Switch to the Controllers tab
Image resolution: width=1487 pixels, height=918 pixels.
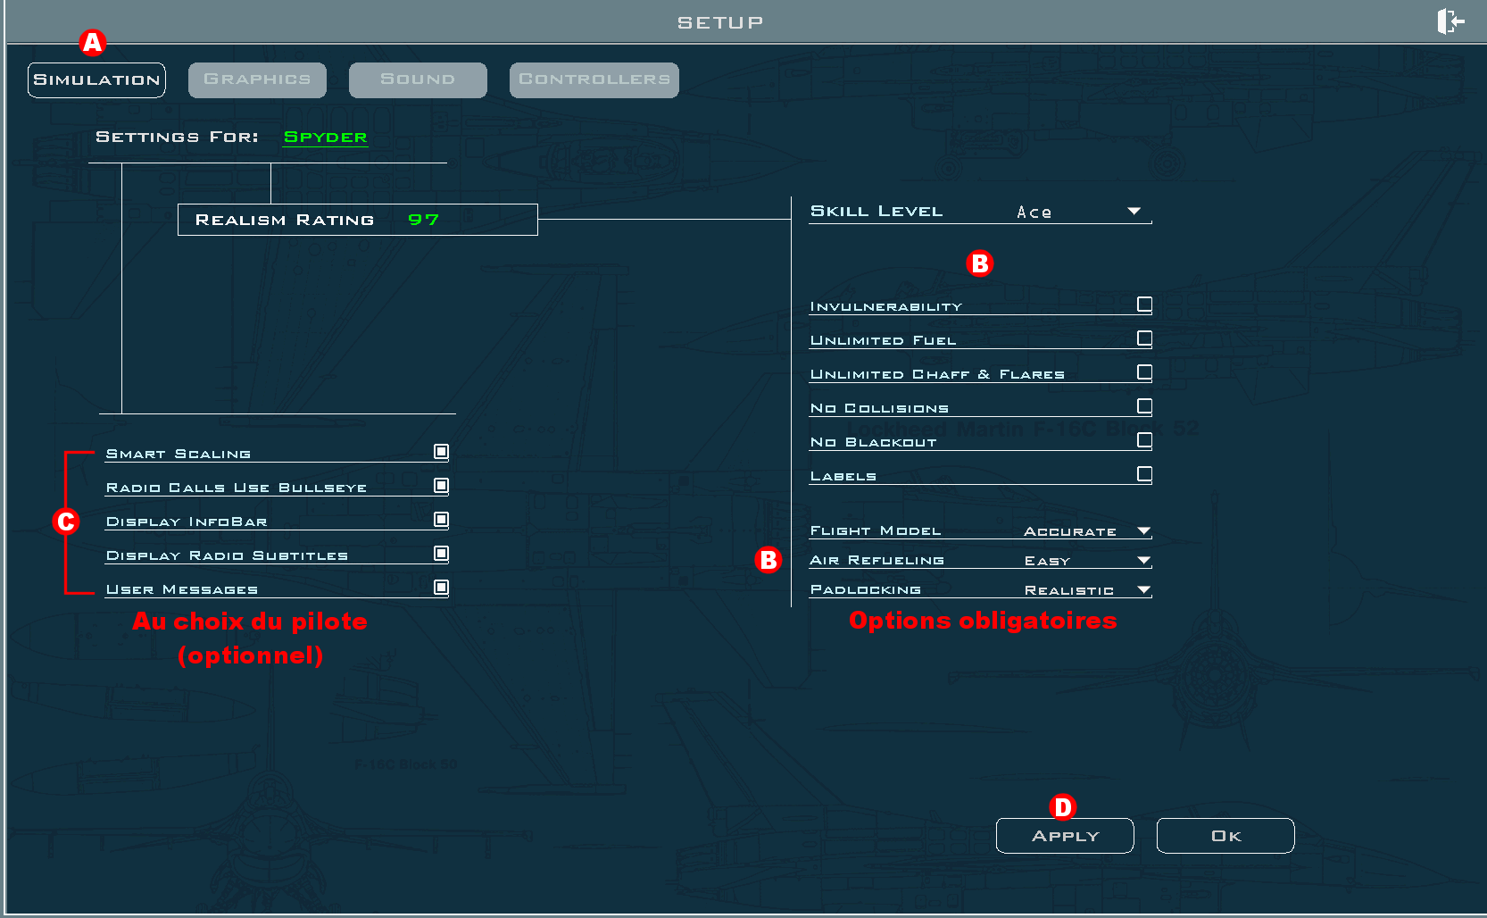click(x=594, y=79)
